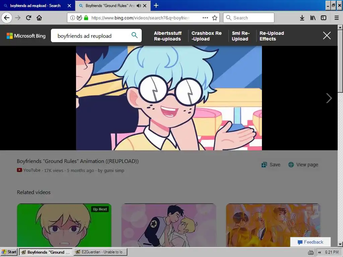Open the Firefox hamburger menu
Image resolution: width=343 pixels, height=257 pixels.
337,18
